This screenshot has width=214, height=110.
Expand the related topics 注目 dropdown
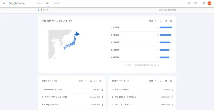pos(82,81)
